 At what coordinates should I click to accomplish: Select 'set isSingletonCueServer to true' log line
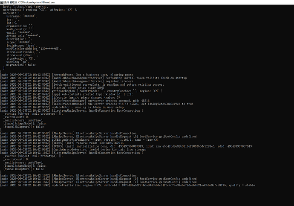pyautogui.click(x=97, y=104)
